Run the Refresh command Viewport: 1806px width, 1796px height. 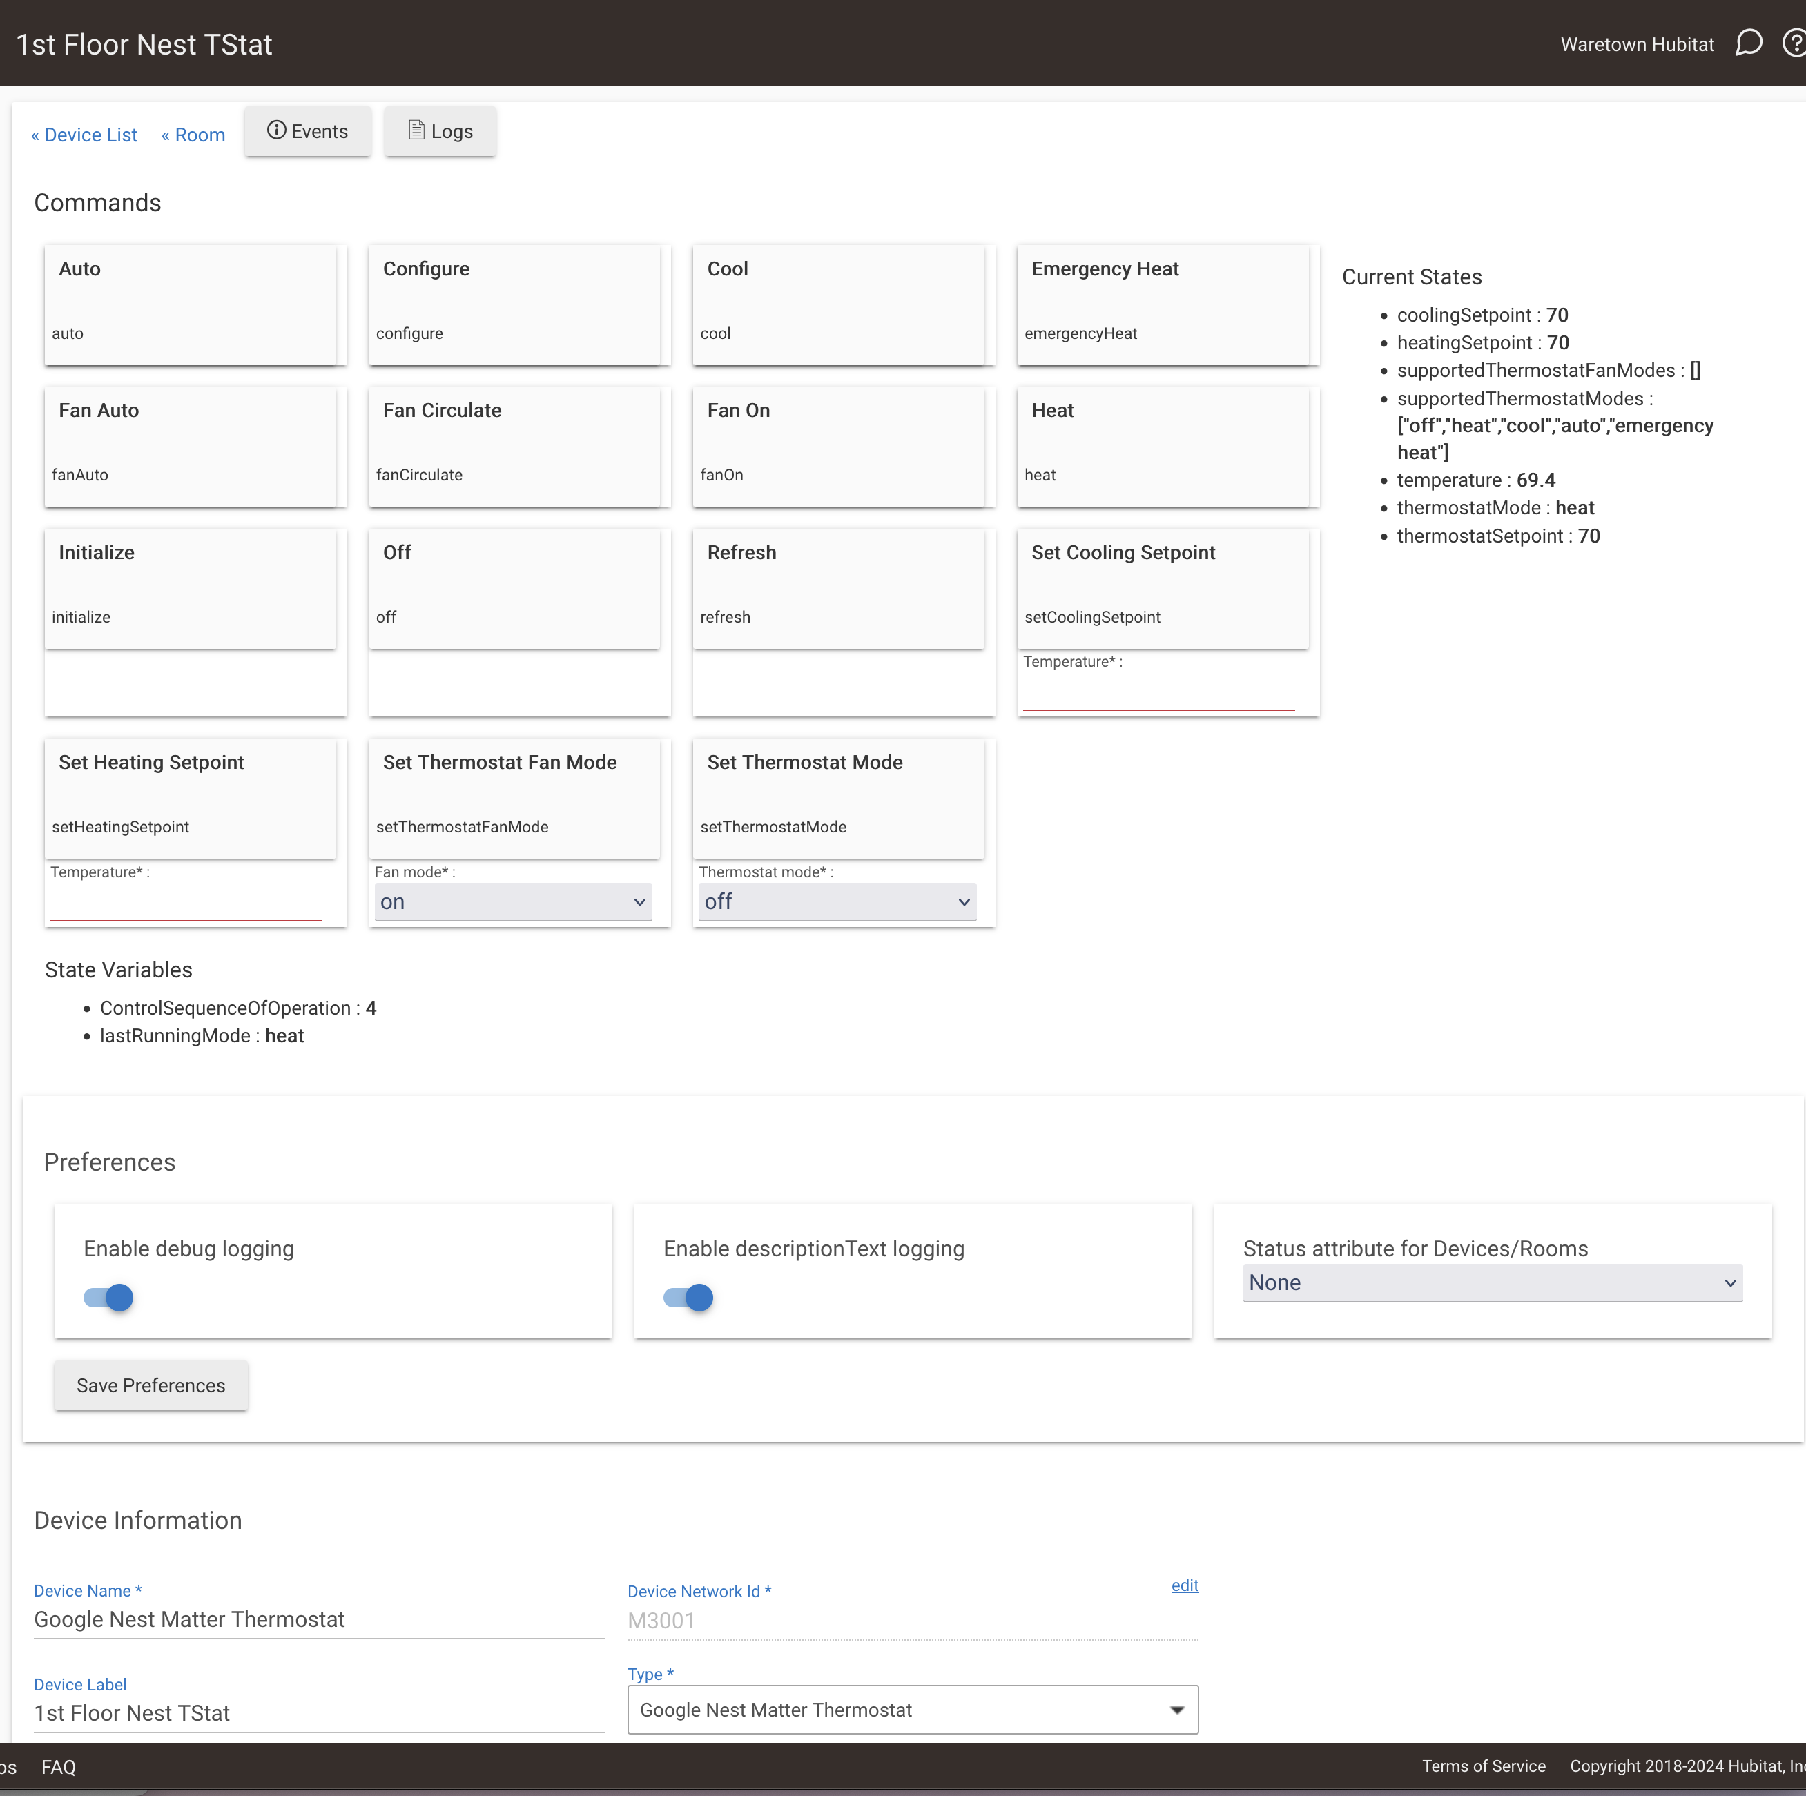pyautogui.click(x=837, y=587)
